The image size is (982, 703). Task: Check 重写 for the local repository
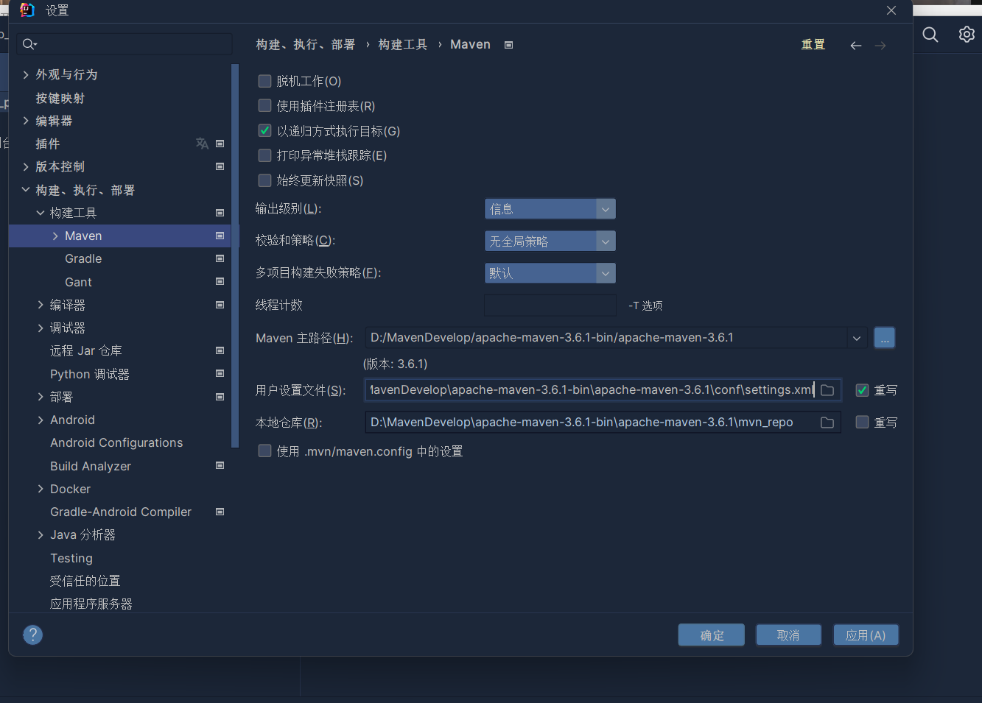pyautogui.click(x=862, y=422)
